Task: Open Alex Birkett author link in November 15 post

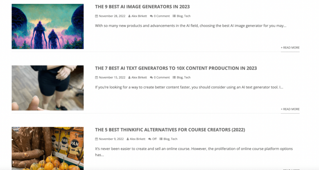Action: [x=139, y=78]
